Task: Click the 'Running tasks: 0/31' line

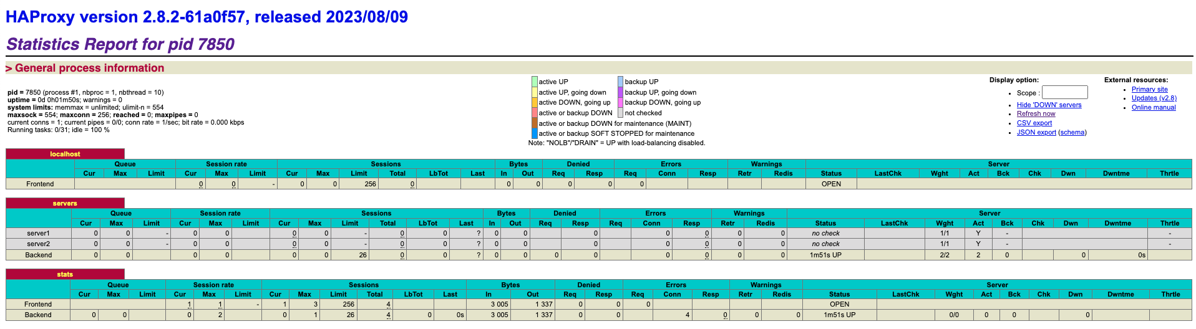Action: pyautogui.click(x=59, y=130)
